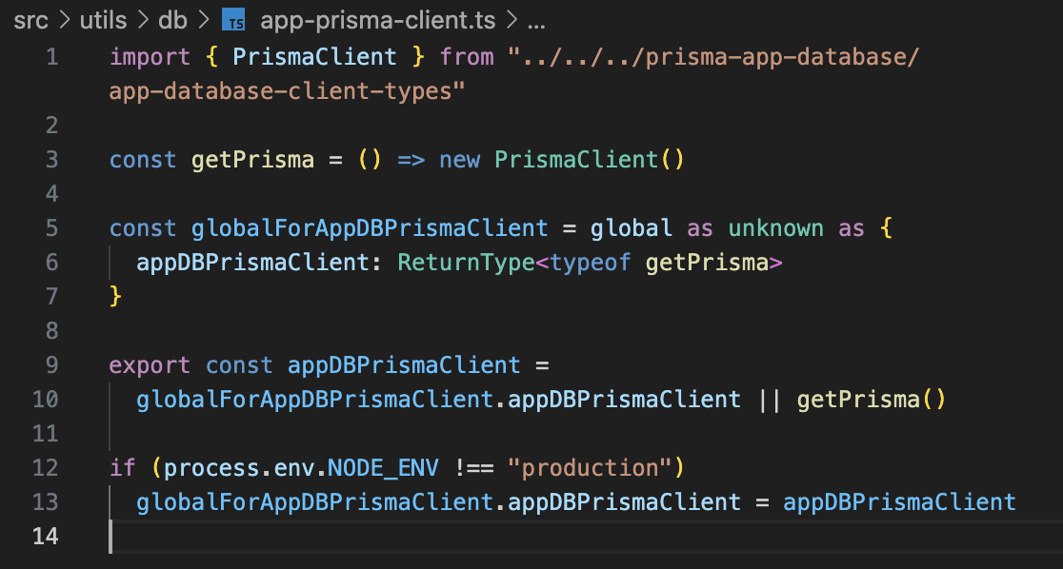Click the 'db' breadcrumb segment
The image size is (1063, 569).
172,20
